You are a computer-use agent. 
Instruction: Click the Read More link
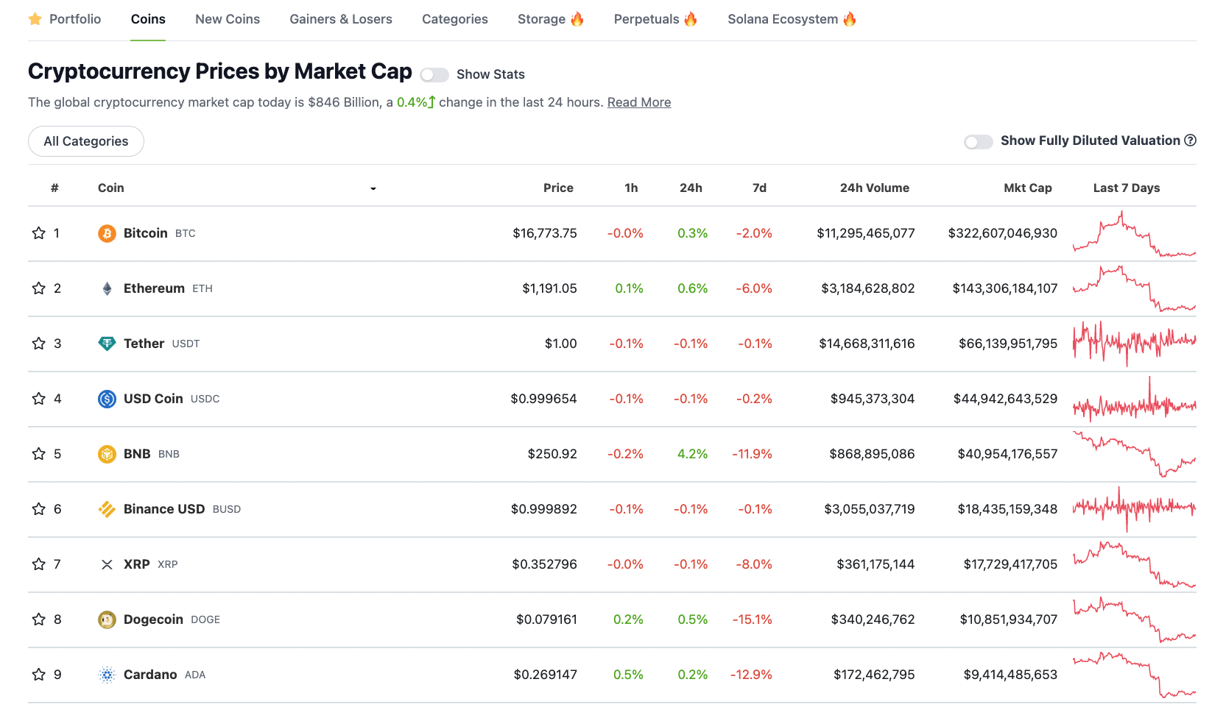(x=638, y=102)
